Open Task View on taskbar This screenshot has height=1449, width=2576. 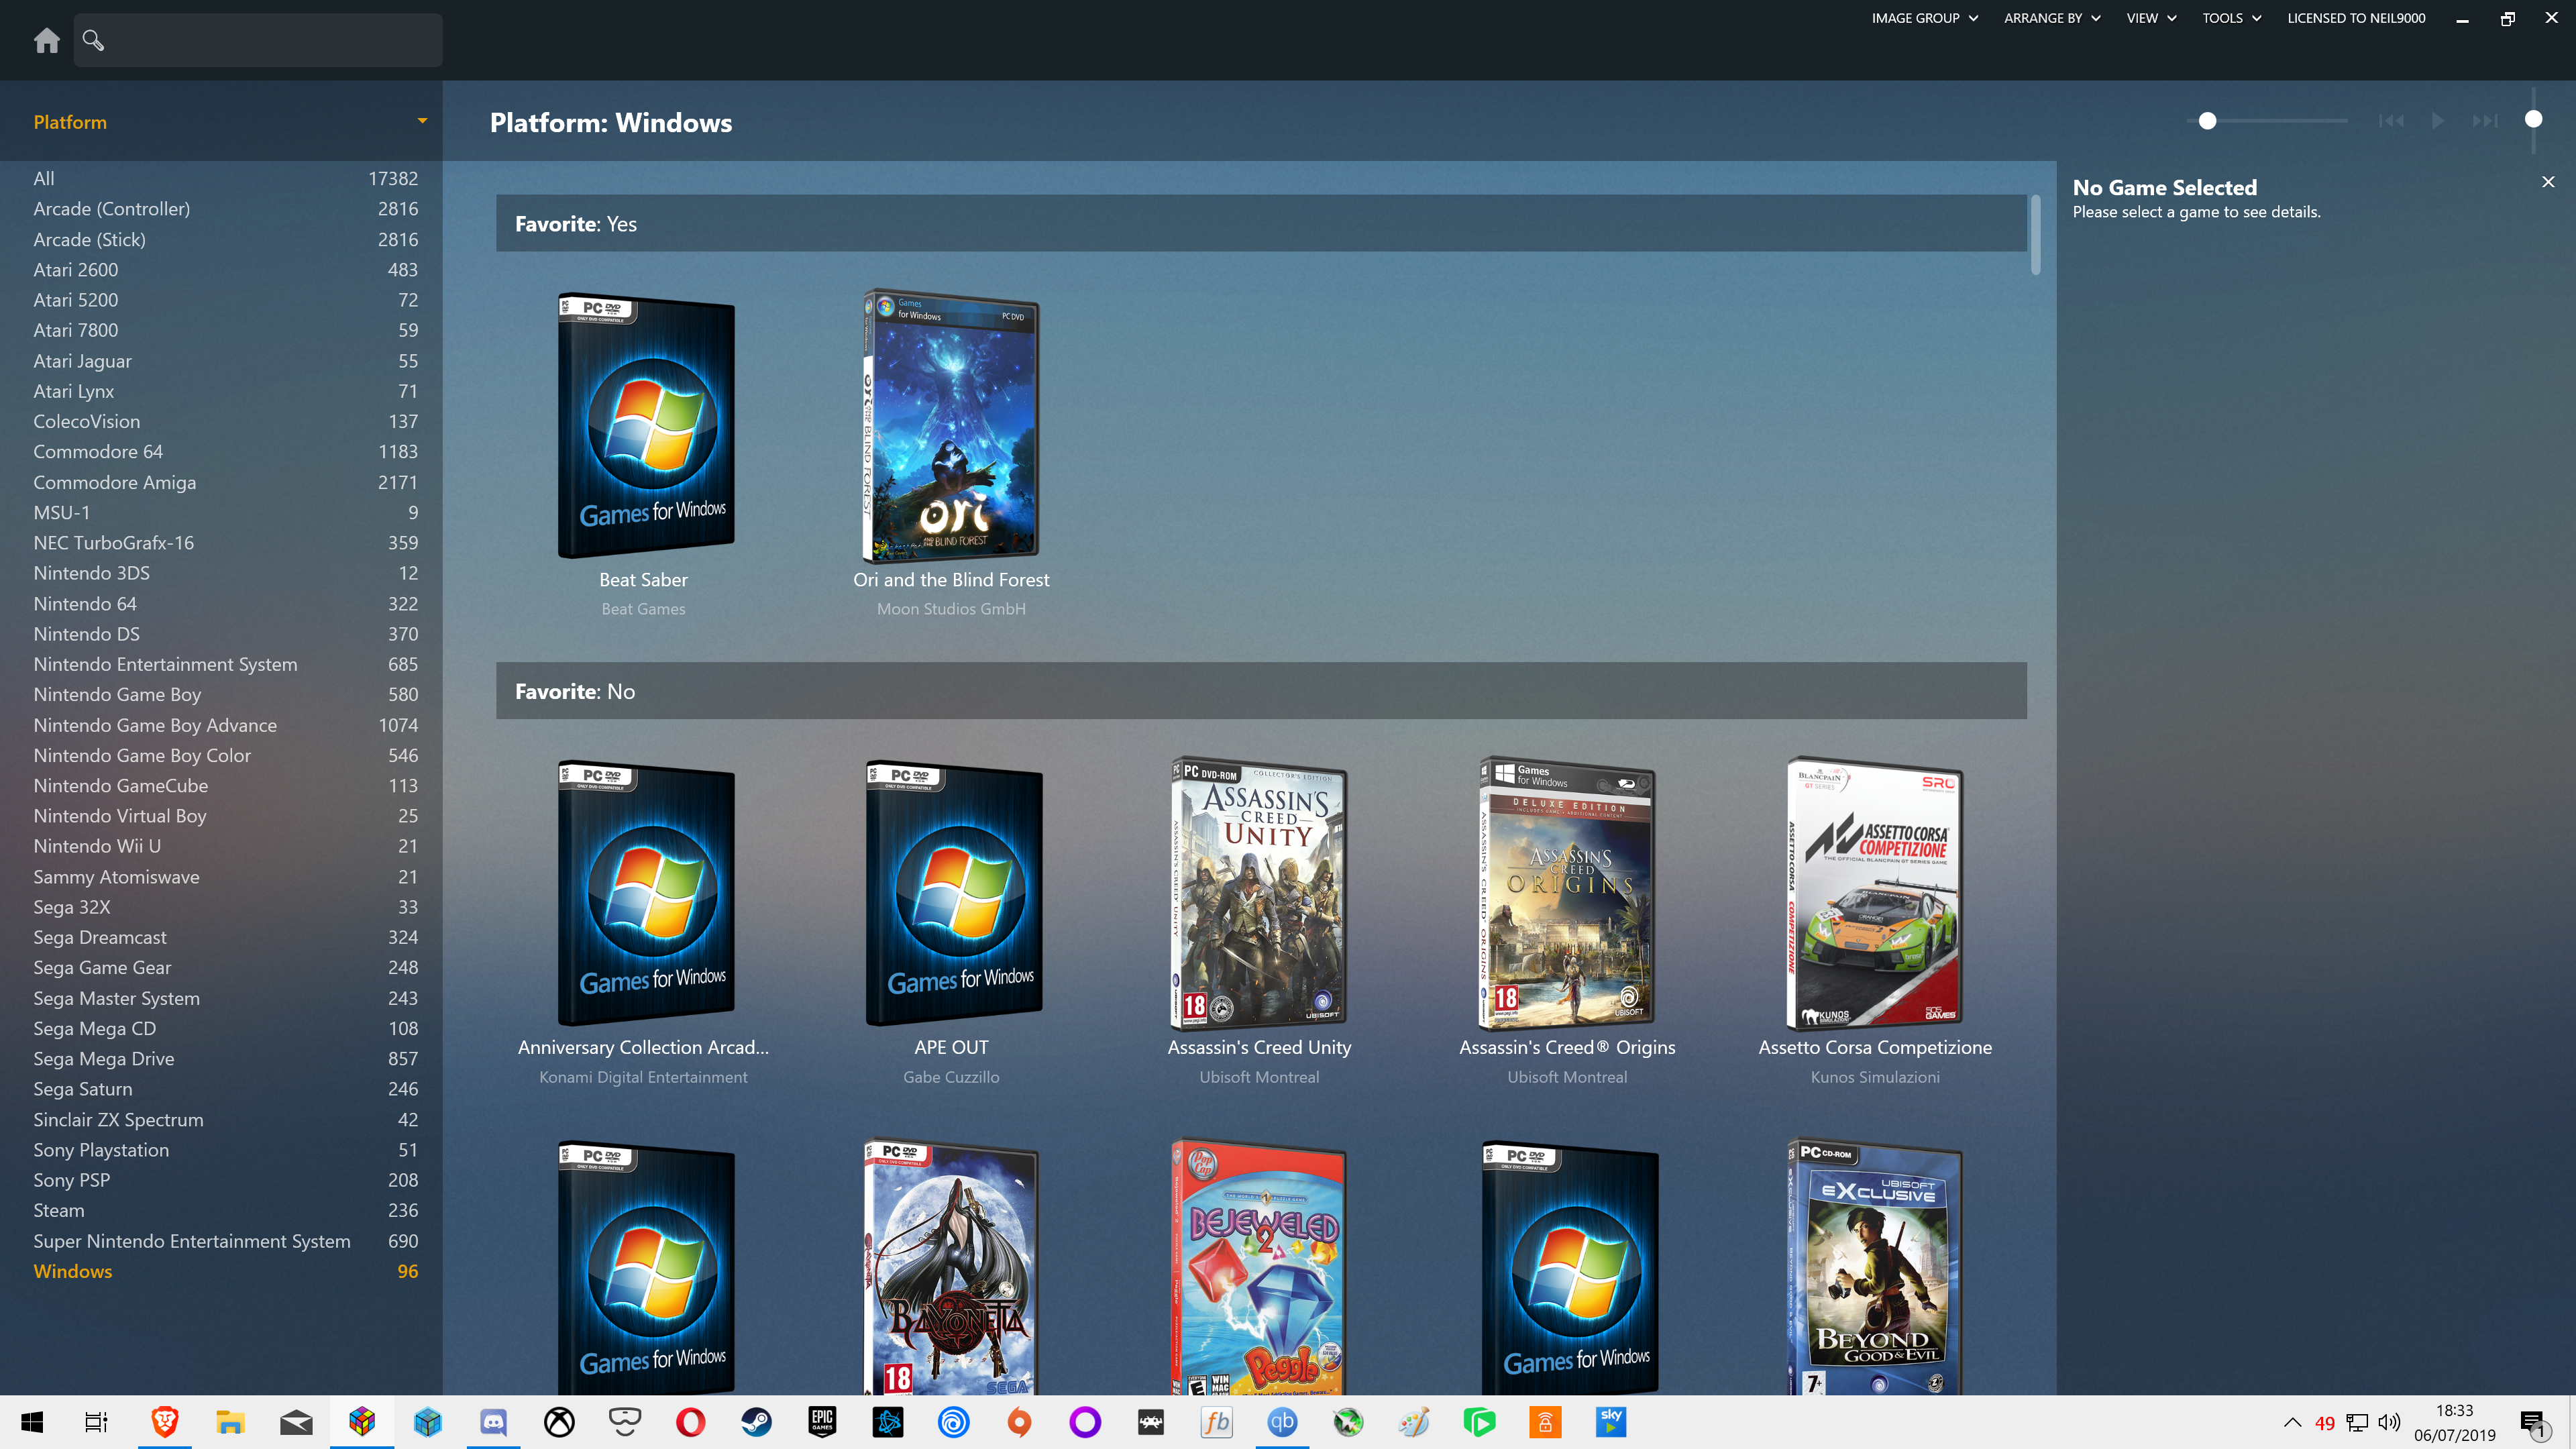click(x=97, y=1422)
